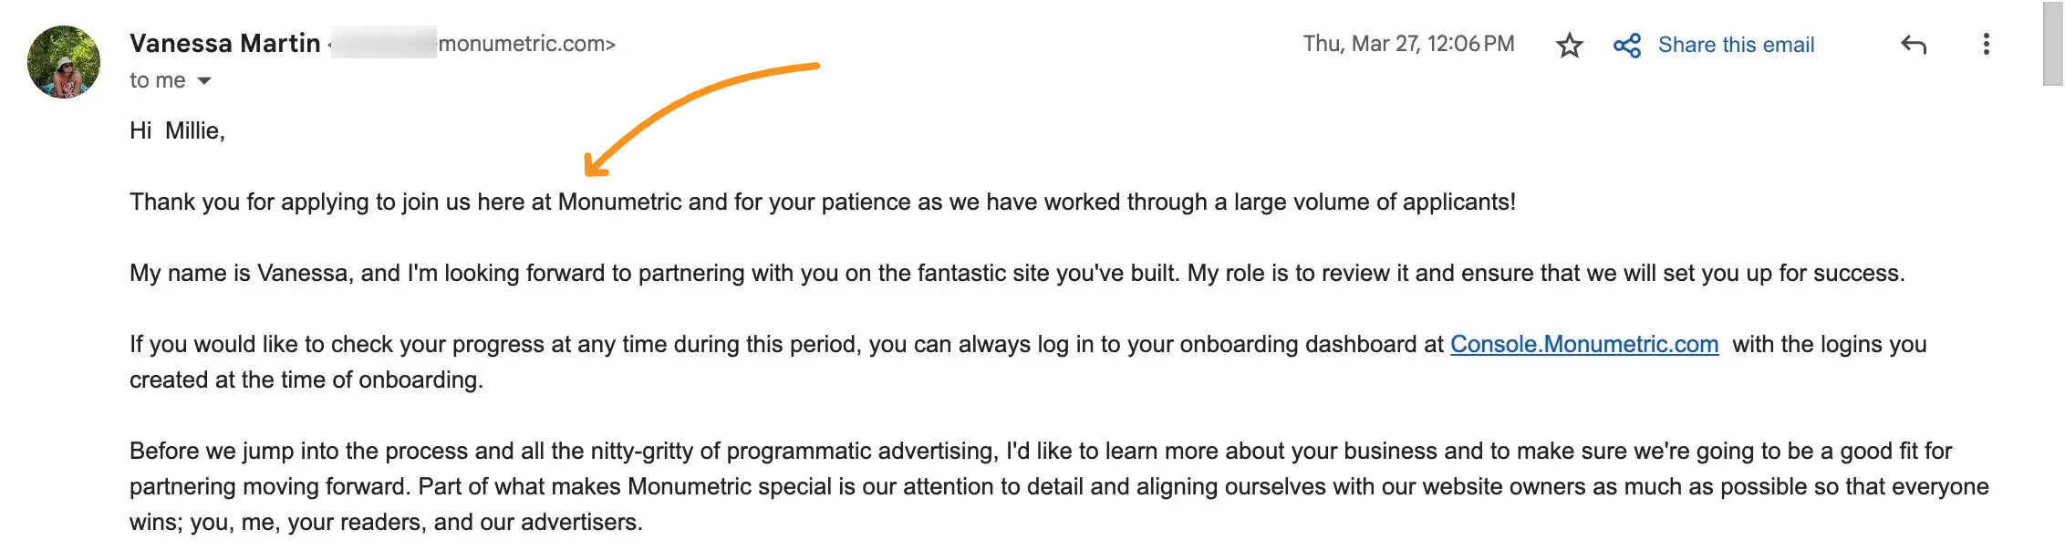Reply using the curved arrow icon
Viewport: 2065px width, 551px height.
(x=1914, y=44)
